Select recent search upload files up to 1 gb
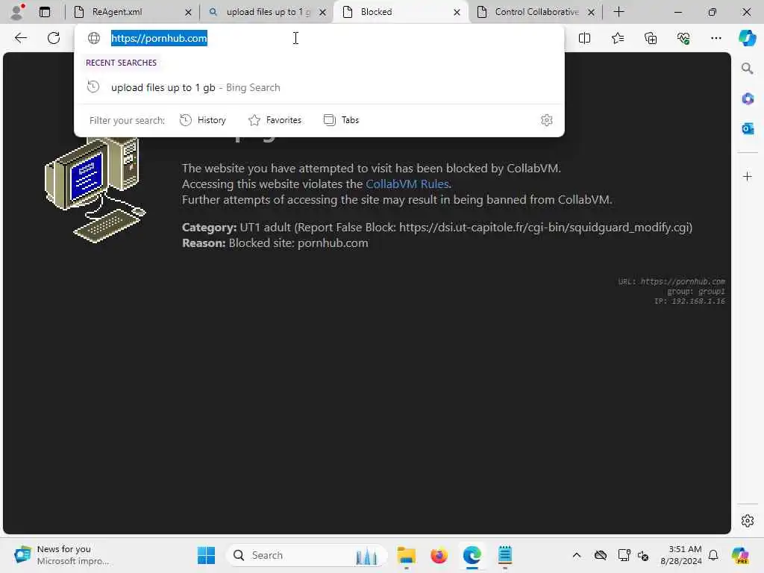 (x=319, y=88)
